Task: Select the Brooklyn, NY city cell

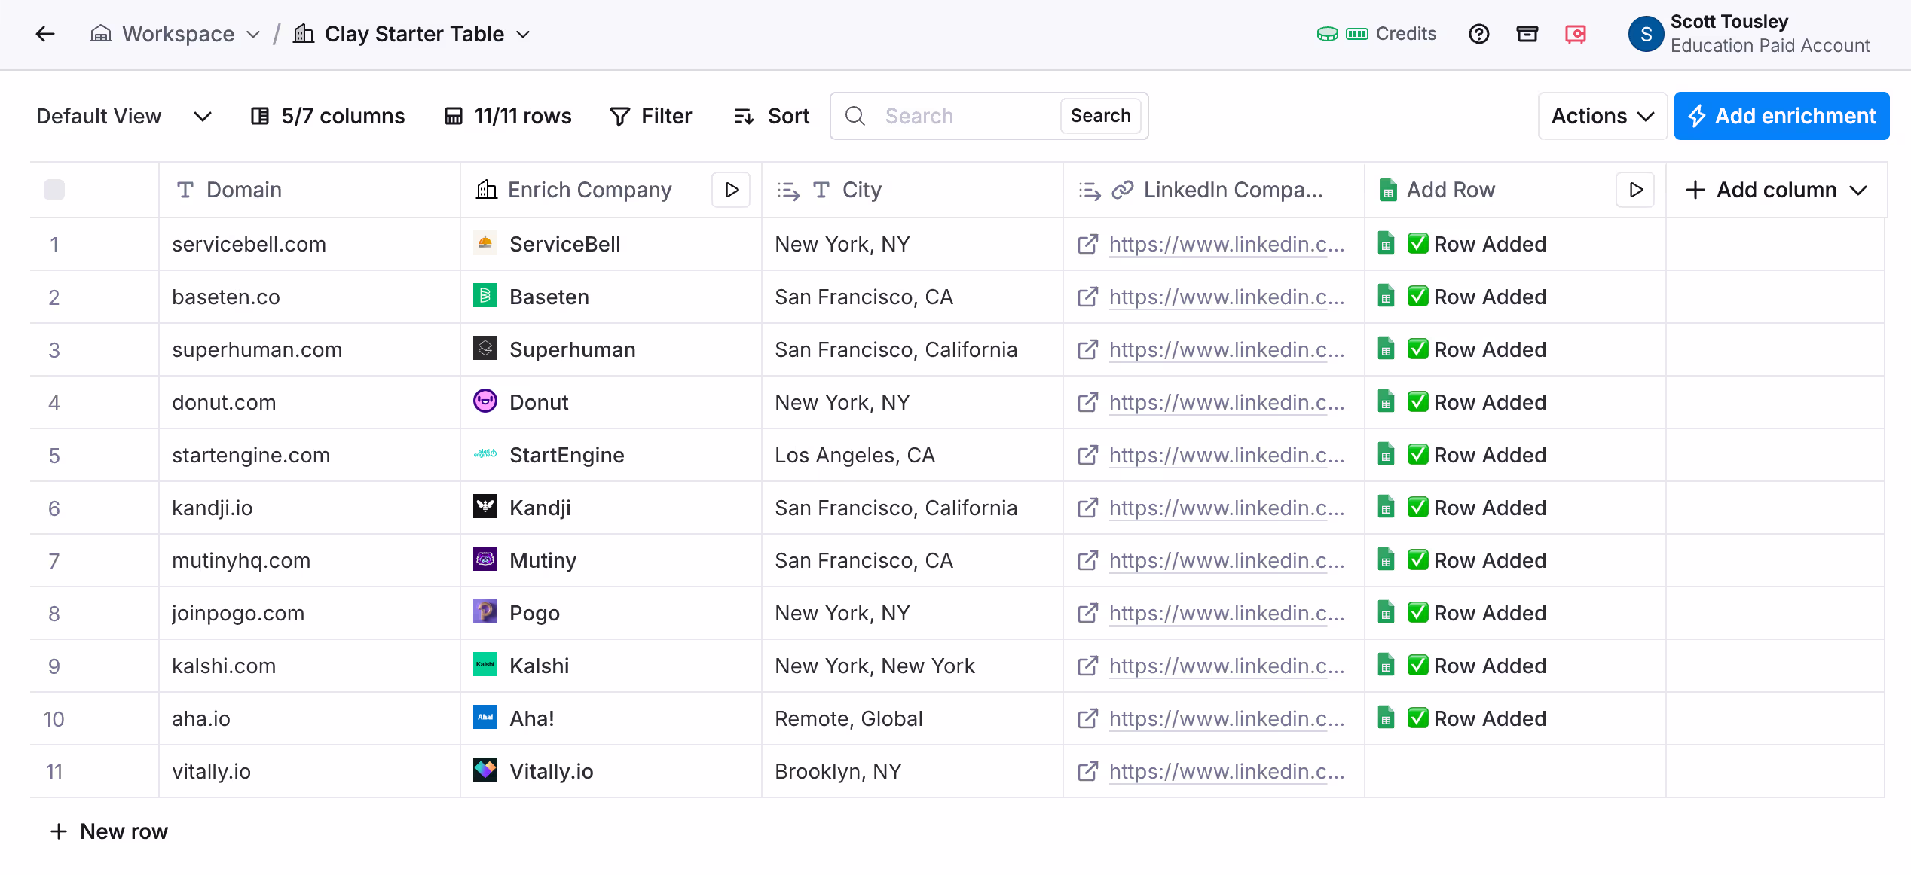Action: (912, 771)
